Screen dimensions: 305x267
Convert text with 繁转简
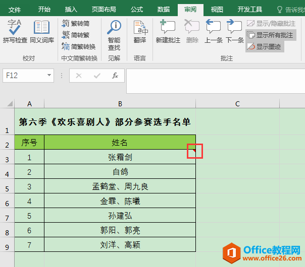tap(75, 24)
